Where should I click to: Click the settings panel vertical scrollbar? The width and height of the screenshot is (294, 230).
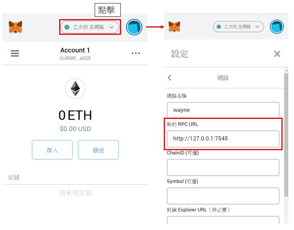click(286, 135)
